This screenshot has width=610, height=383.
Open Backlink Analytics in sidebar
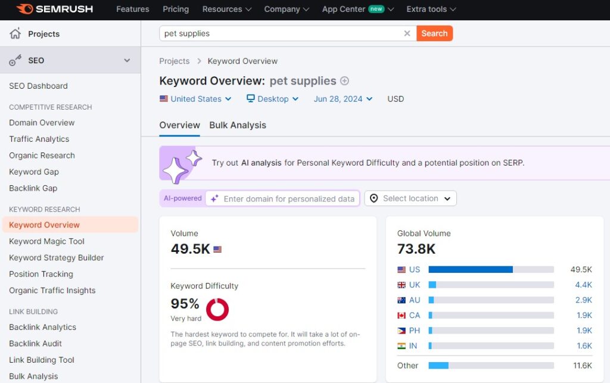click(42, 328)
